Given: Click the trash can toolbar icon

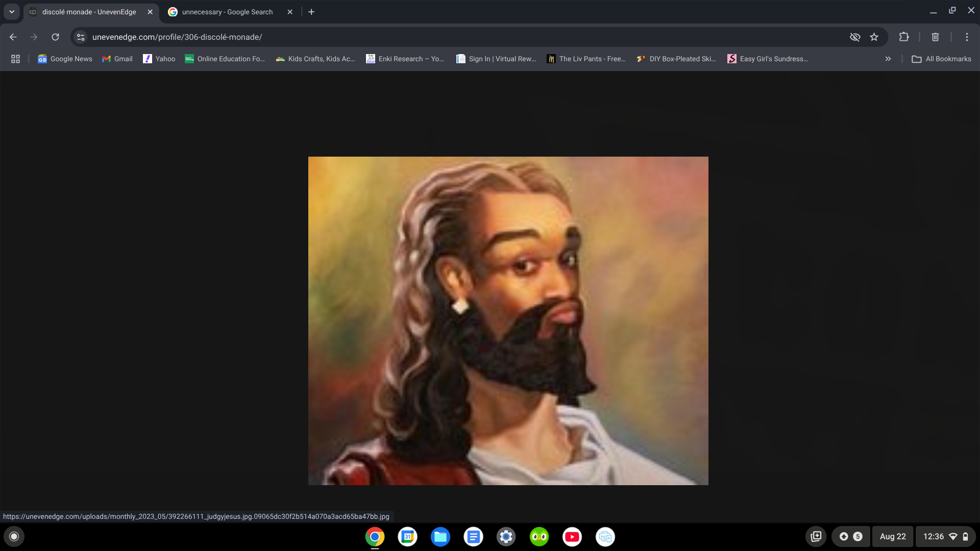Looking at the screenshot, I should [x=935, y=37].
